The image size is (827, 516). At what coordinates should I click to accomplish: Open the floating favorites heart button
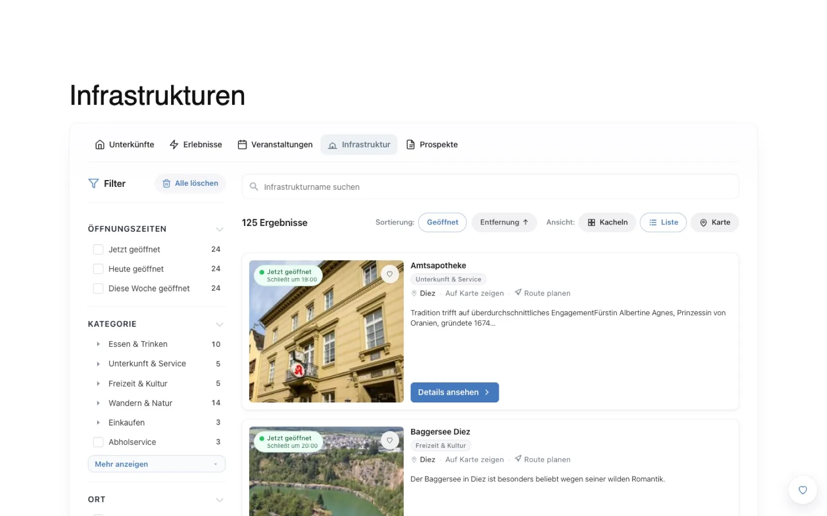pos(803,490)
